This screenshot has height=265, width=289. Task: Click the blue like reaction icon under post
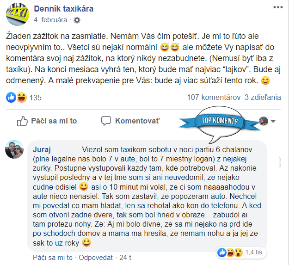[x=11, y=97]
